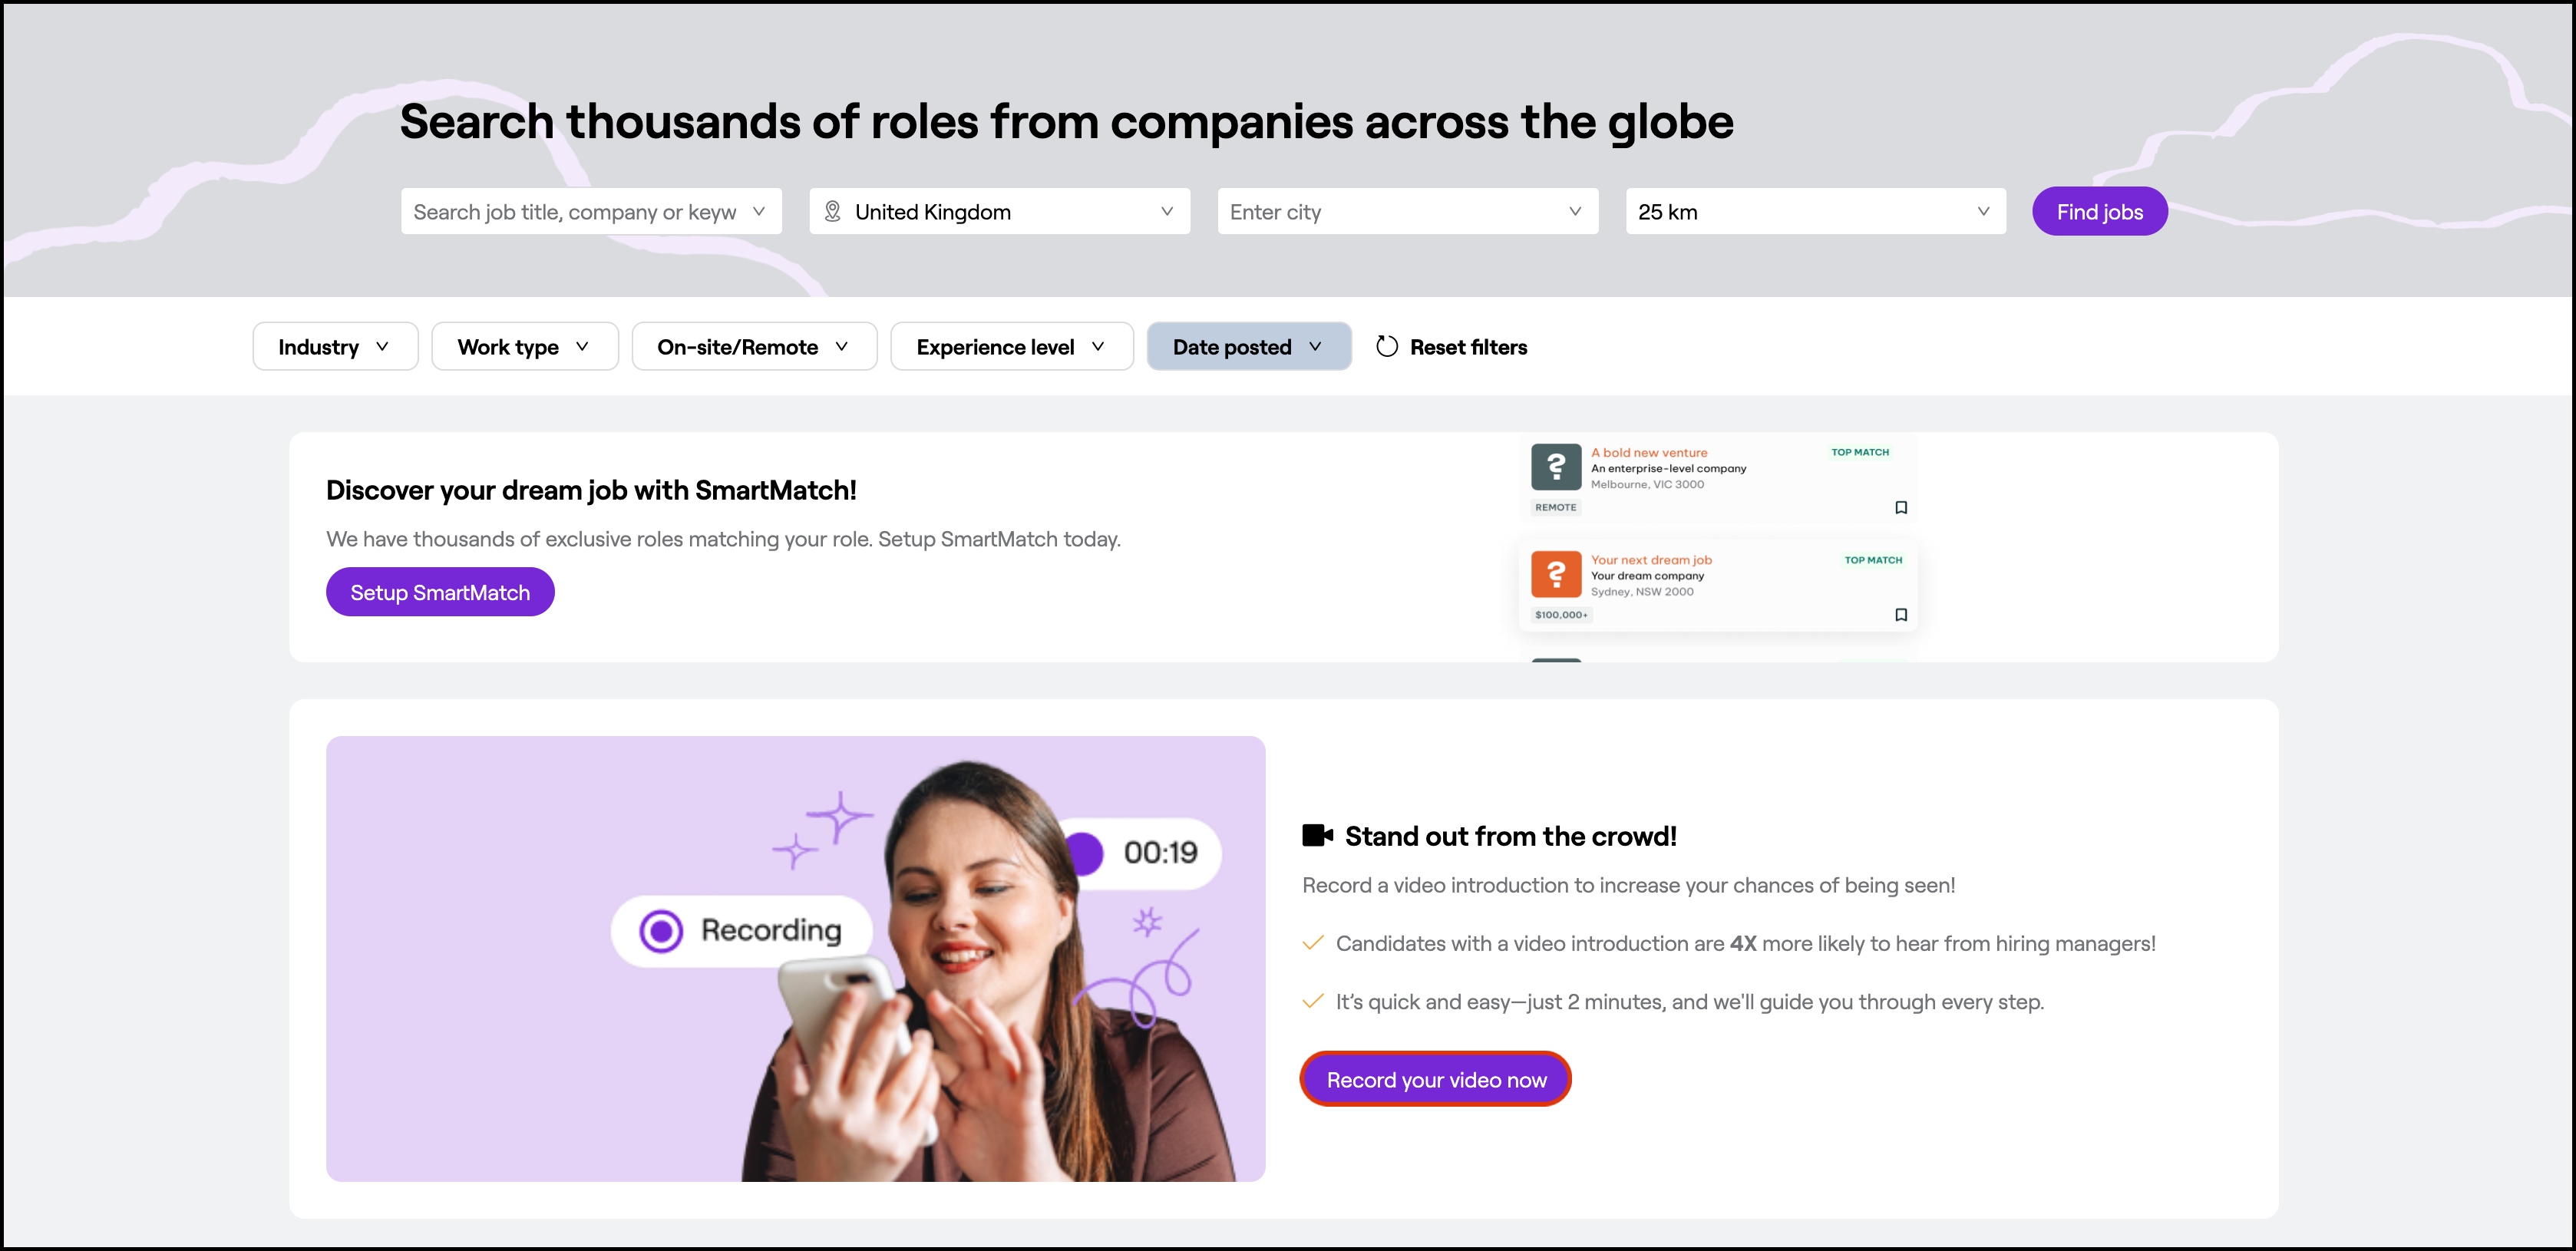Image resolution: width=2576 pixels, height=1251 pixels.
Task: Click the Recording circle icon in the video image
Action: click(x=661, y=930)
